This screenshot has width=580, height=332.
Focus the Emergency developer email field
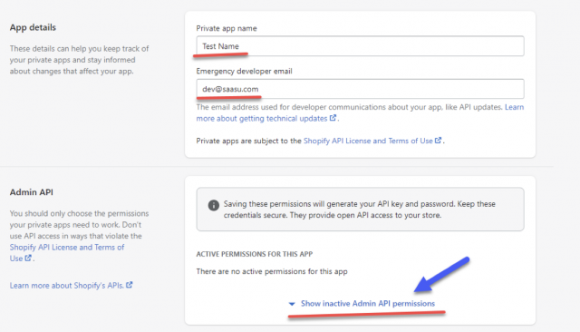(x=360, y=89)
